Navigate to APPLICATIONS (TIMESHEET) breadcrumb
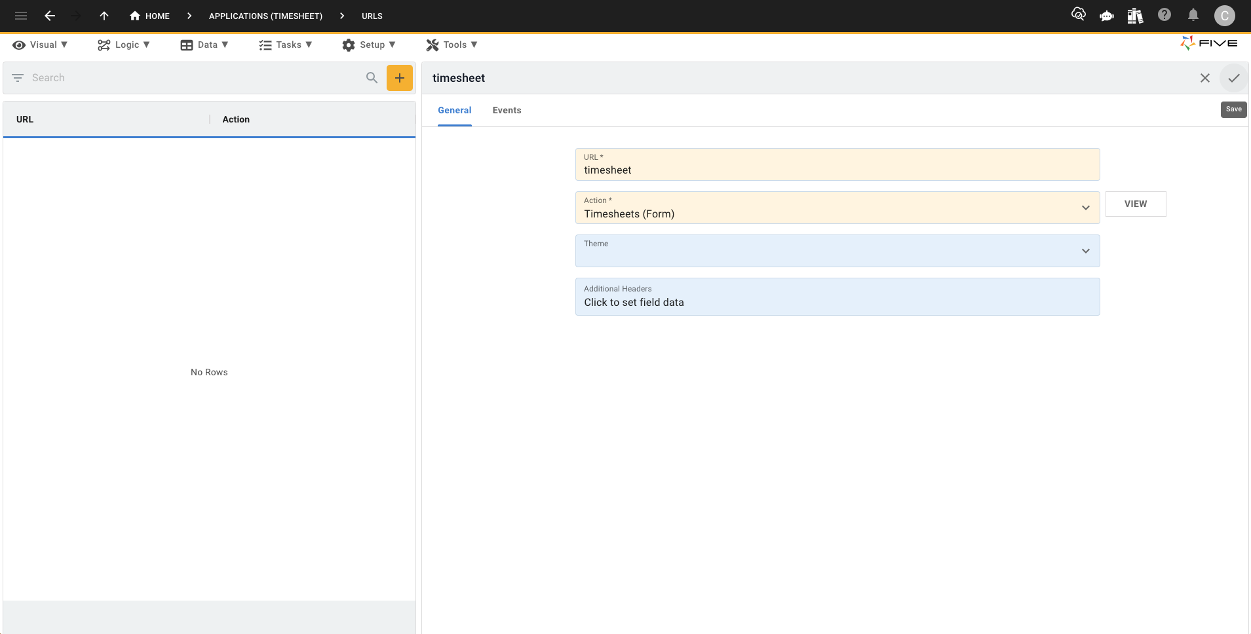This screenshot has width=1251, height=634. click(265, 15)
